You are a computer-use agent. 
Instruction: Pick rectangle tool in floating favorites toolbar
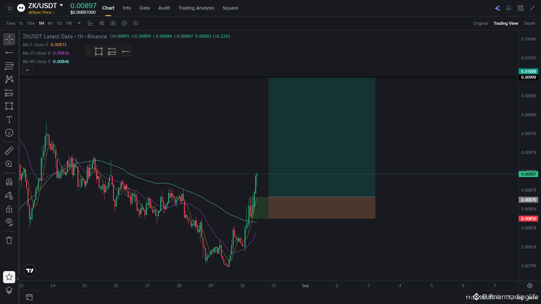point(99,52)
